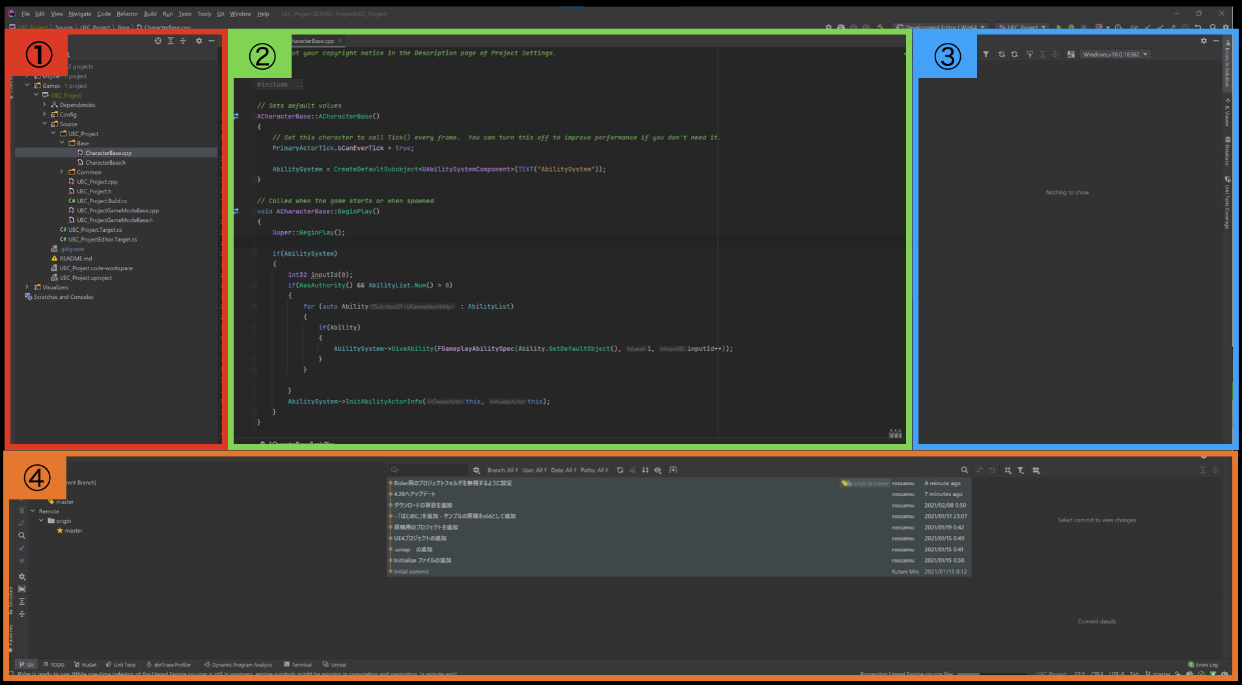
Task: Click picture icon beside Windows version dropdown
Action: point(1071,54)
